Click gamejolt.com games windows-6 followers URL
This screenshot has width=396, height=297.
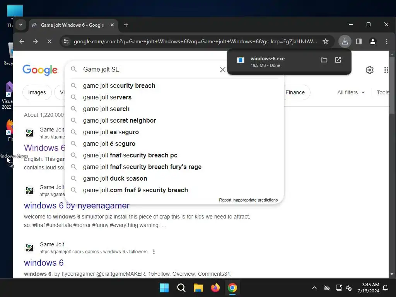pos(93,252)
